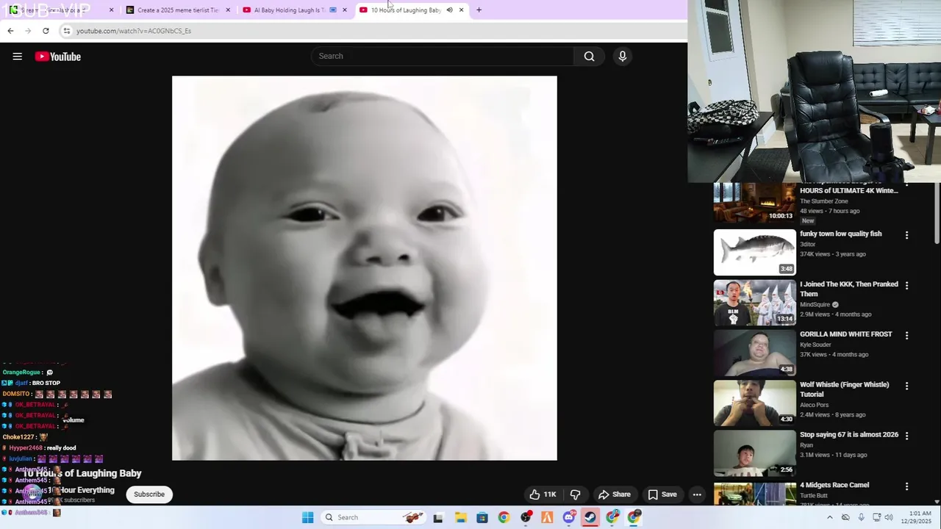This screenshot has width=941, height=529.
Task: Like the video with thumbs up
Action: [x=543, y=494]
